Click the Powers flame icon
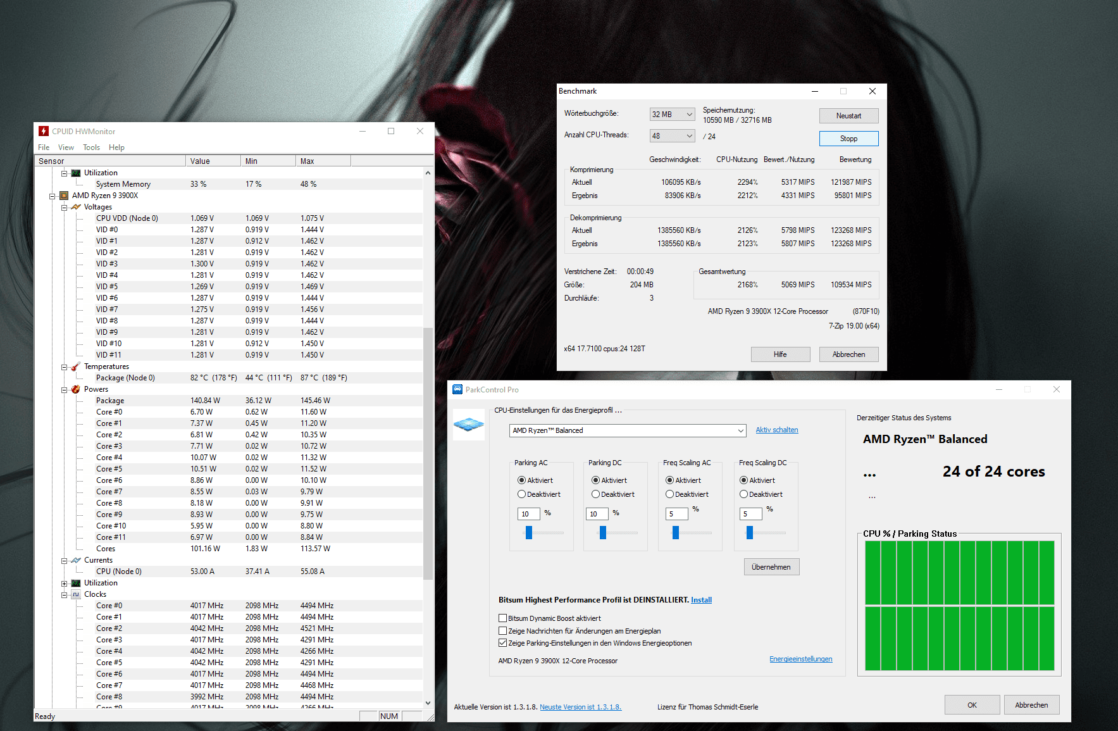 [76, 389]
